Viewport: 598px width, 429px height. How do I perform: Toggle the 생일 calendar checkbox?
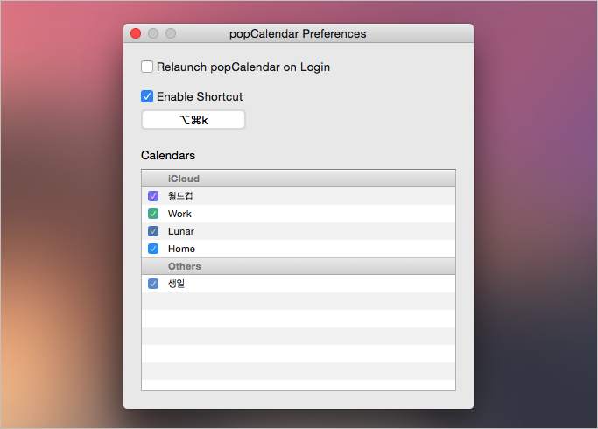point(153,284)
